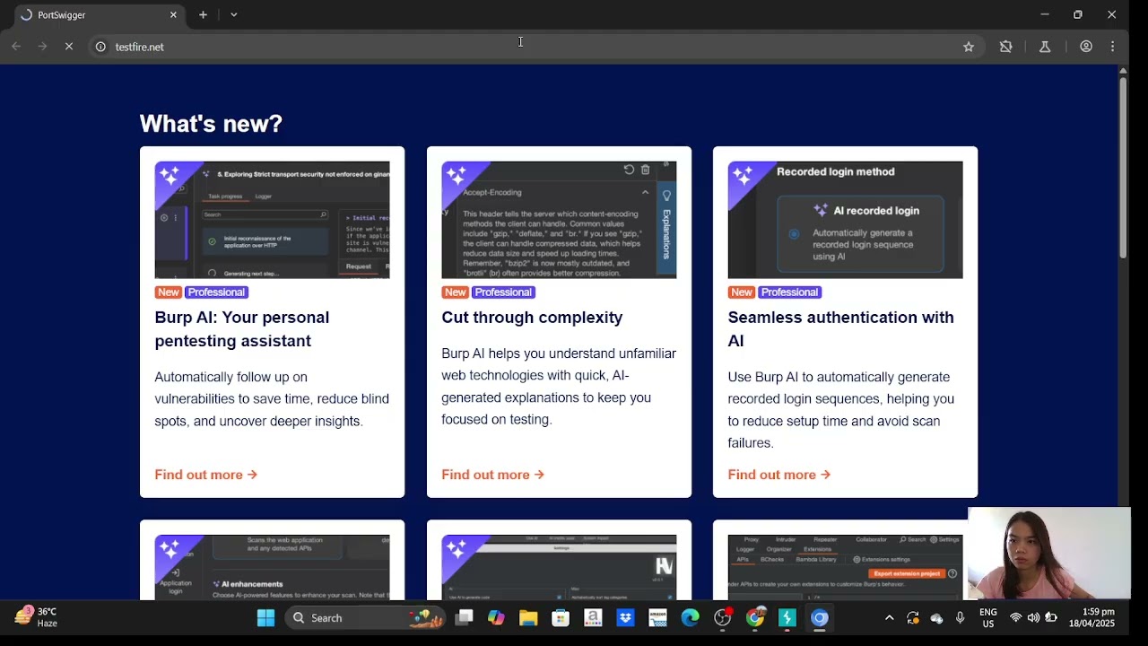
Task: Open Microsoft Edge from the taskbar
Action: (690, 617)
